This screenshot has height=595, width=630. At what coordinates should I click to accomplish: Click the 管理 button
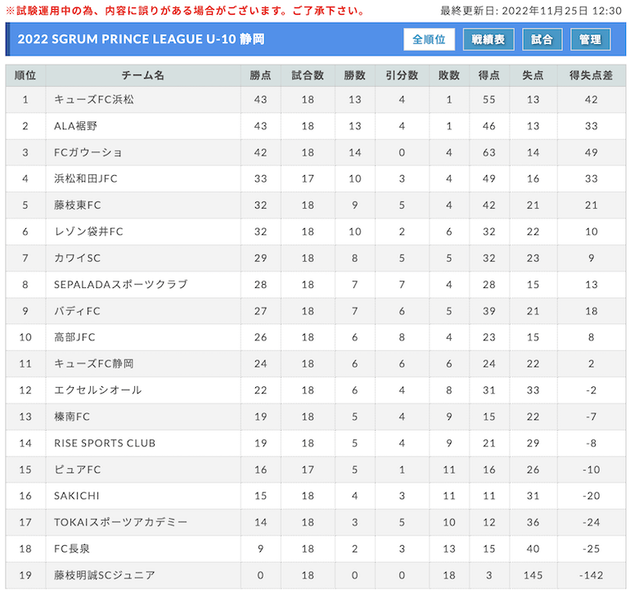590,39
